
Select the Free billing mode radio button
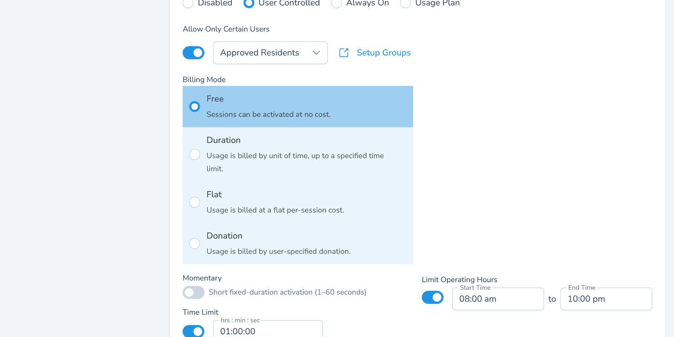click(x=195, y=107)
